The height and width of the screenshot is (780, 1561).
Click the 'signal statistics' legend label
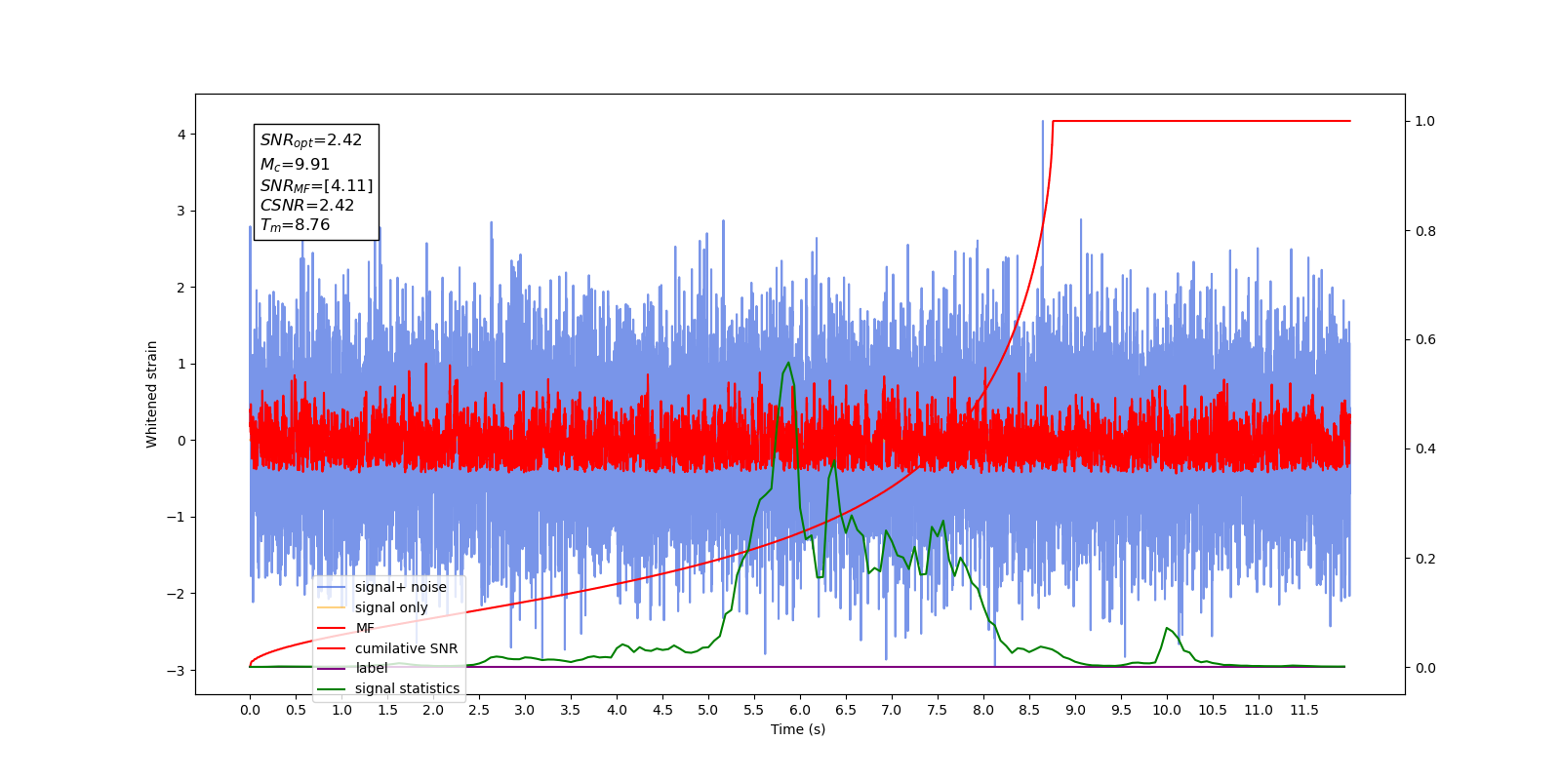pyautogui.click(x=407, y=688)
